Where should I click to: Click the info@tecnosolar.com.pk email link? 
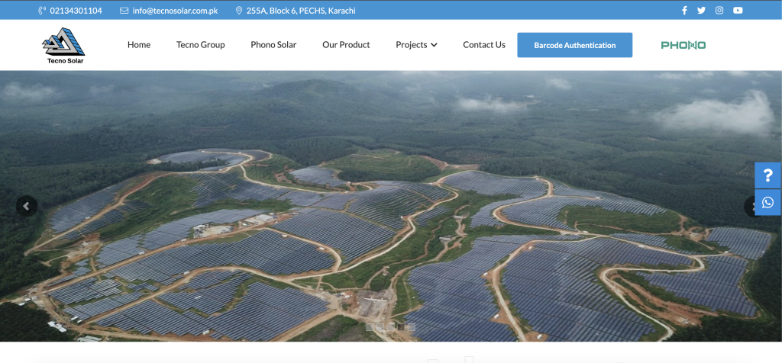tap(175, 11)
